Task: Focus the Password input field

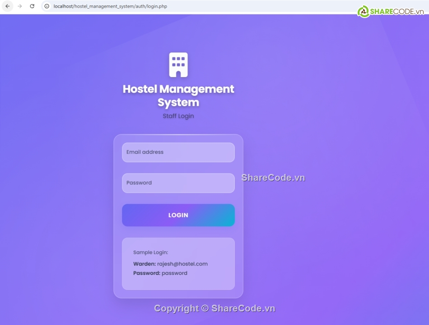Action: 178,183
